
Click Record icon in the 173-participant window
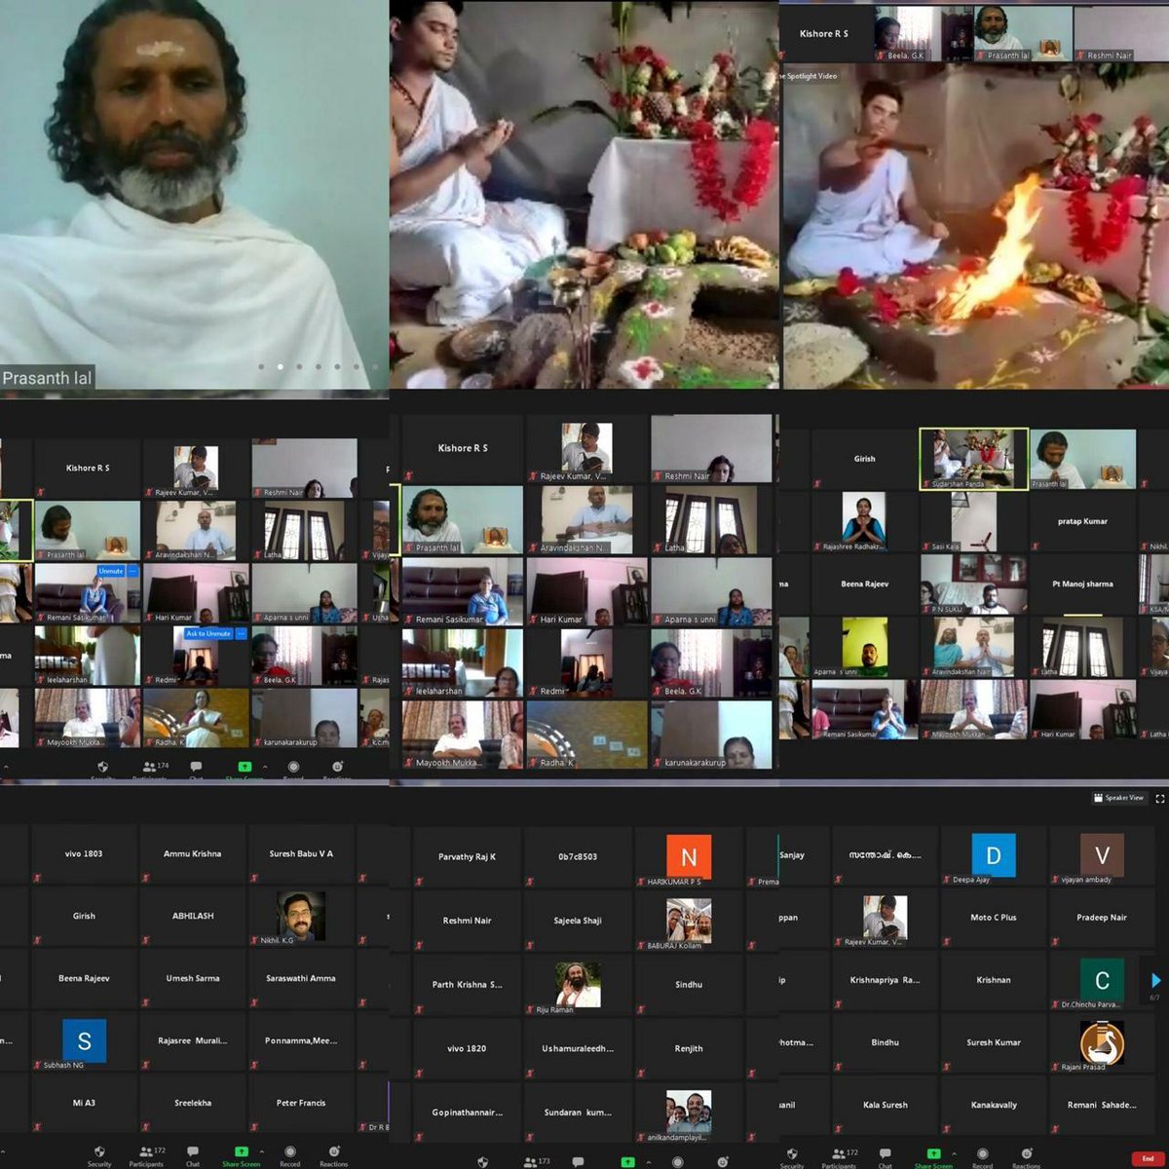click(x=680, y=1161)
